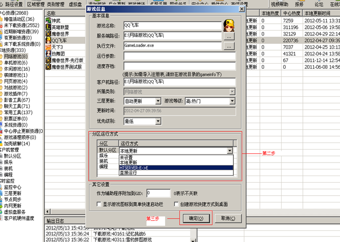
Task: Click the 执行文件 GameLoader.exe field
Action: tap(173, 46)
